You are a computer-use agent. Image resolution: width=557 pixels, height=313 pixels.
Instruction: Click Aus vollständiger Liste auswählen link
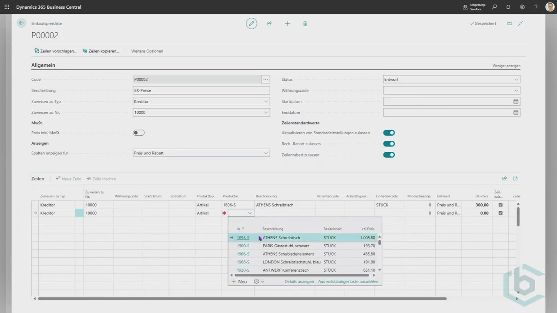(x=348, y=282)
